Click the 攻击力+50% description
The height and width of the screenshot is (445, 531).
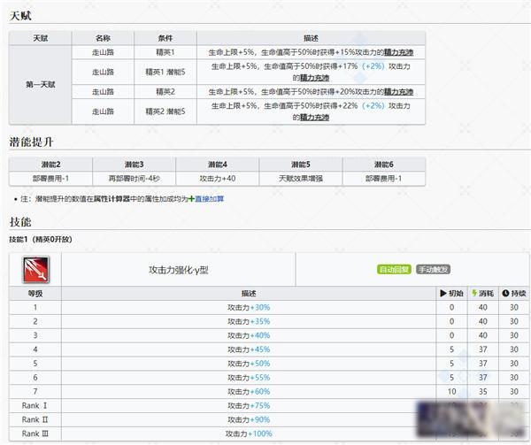(x=249, y=364)
